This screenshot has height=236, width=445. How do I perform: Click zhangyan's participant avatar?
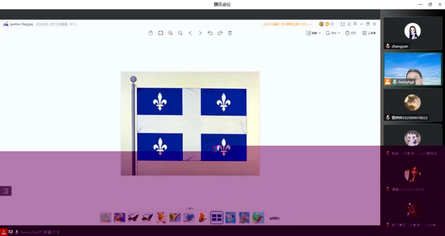(412, 31)
